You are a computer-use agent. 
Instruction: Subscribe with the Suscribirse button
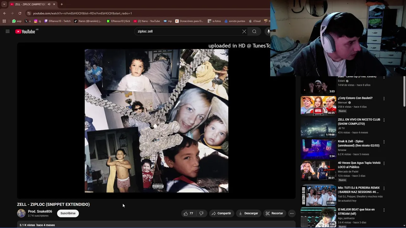coord(68,213)
